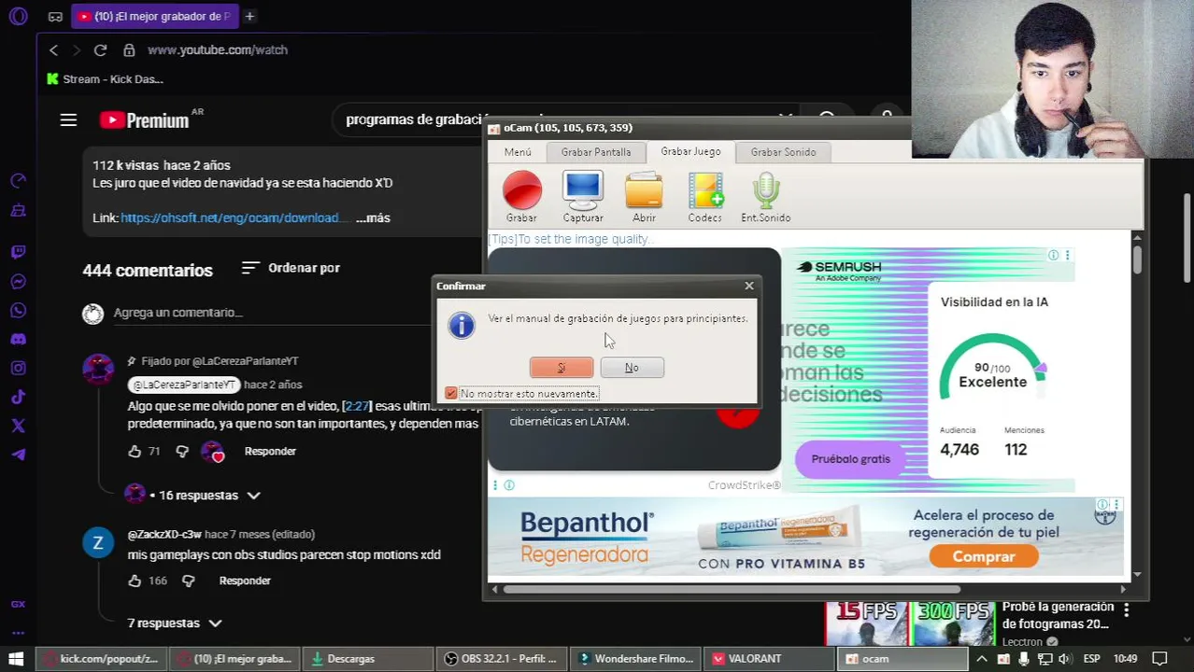This screenshot has width=1194, height=672.
Task: Click the site lock security icon
Action: pyautogui.click(x=129, y=49)
